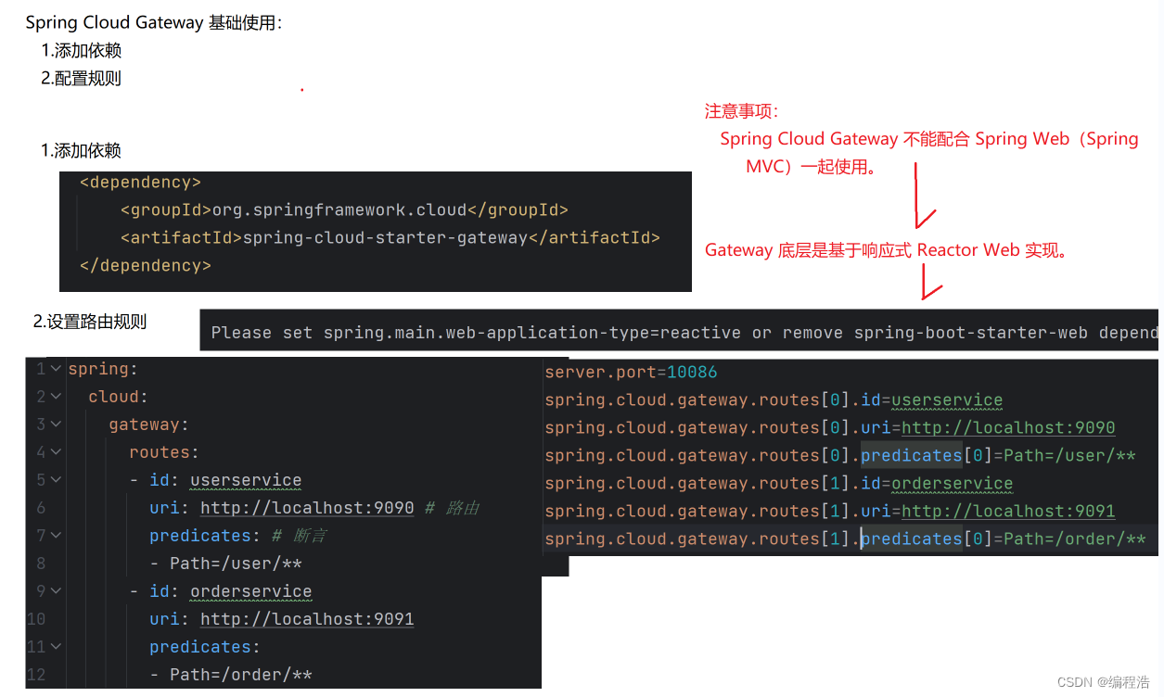Click 'orderservice' in the YAML id line
1164x697 pixels.
point(251,591)
